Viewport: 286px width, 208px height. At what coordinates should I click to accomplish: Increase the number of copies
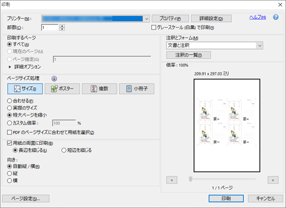click(x=62, y=26)
